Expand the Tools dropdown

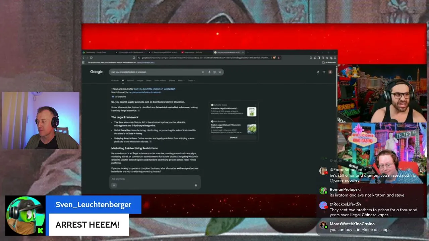(x=191, y=80)
